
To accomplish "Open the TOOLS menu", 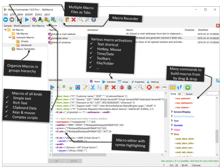I will point(38,15).
